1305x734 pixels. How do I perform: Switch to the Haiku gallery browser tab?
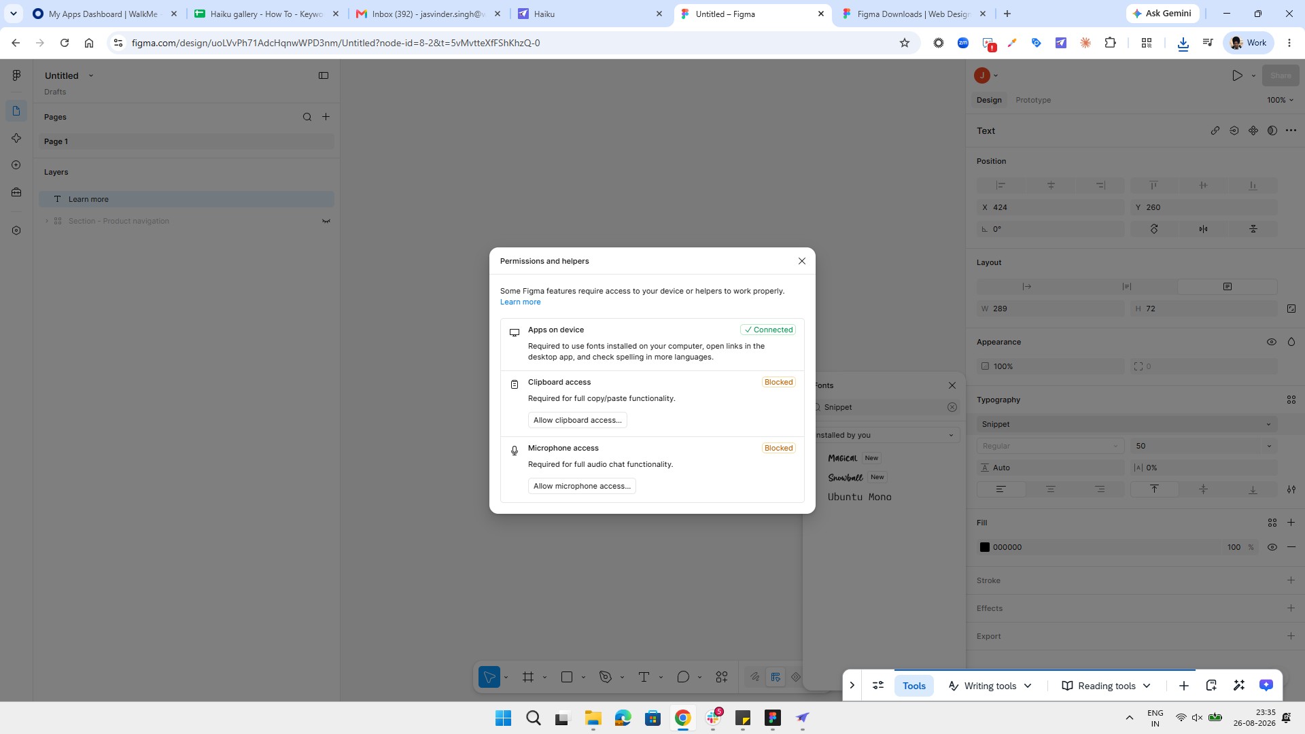266,14
